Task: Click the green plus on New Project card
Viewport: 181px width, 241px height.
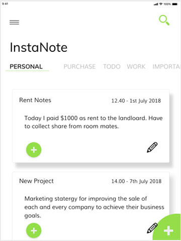Action: tap(34, 230)
